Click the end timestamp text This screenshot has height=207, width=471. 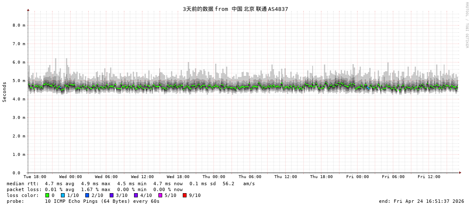pos(421,201)
